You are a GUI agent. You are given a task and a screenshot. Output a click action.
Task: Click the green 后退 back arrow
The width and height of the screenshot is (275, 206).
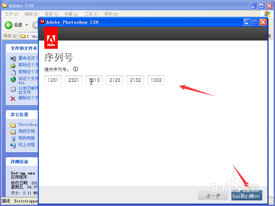pos(9,24)
